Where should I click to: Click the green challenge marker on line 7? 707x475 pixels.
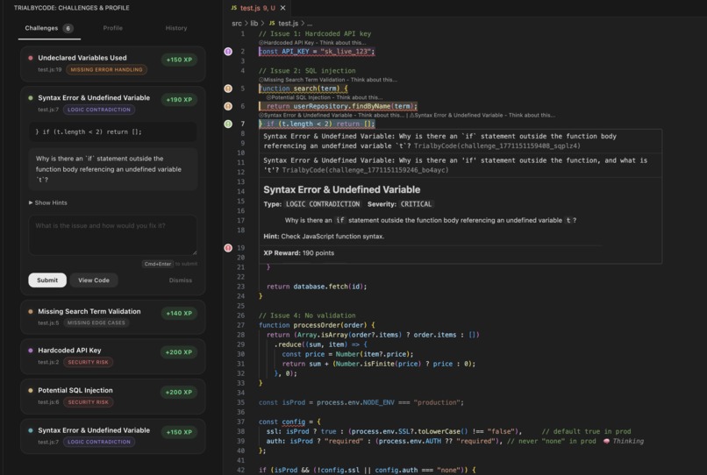click(228, 124)
